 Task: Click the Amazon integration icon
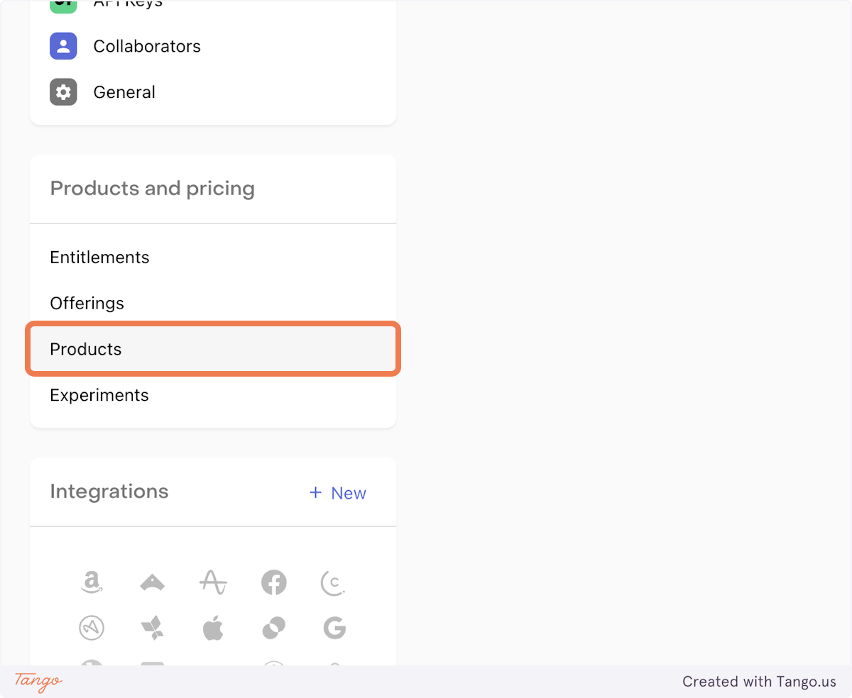click(91, 582)
